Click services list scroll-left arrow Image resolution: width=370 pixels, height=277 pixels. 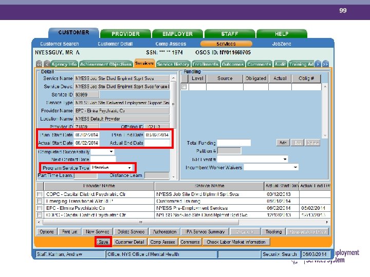(39, 222)
